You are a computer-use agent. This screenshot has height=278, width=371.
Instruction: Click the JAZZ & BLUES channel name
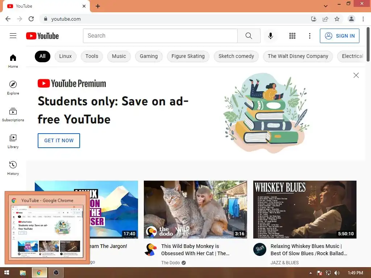pos(285,263)
